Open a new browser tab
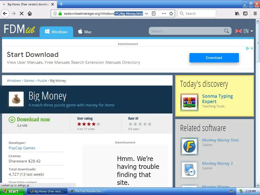The image size is (260, 195). click(61, 4)
